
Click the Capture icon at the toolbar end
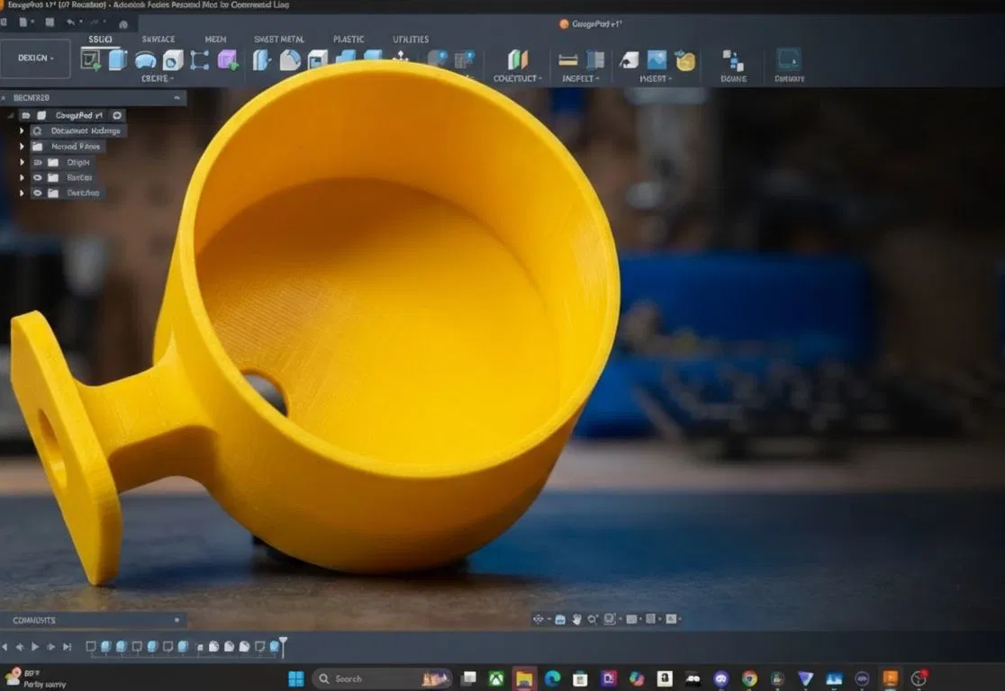click(x=788, y=60)
